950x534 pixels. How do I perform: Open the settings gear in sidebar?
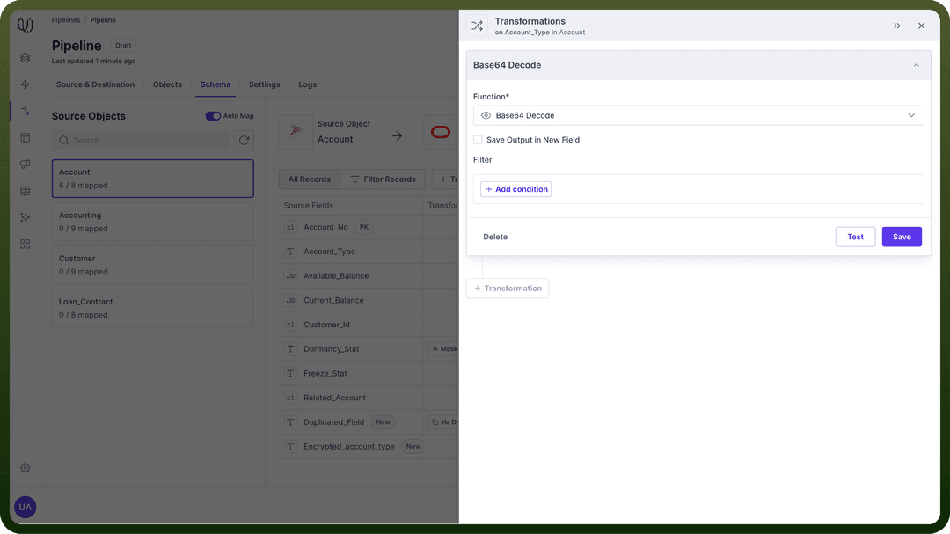coord(25,468)
